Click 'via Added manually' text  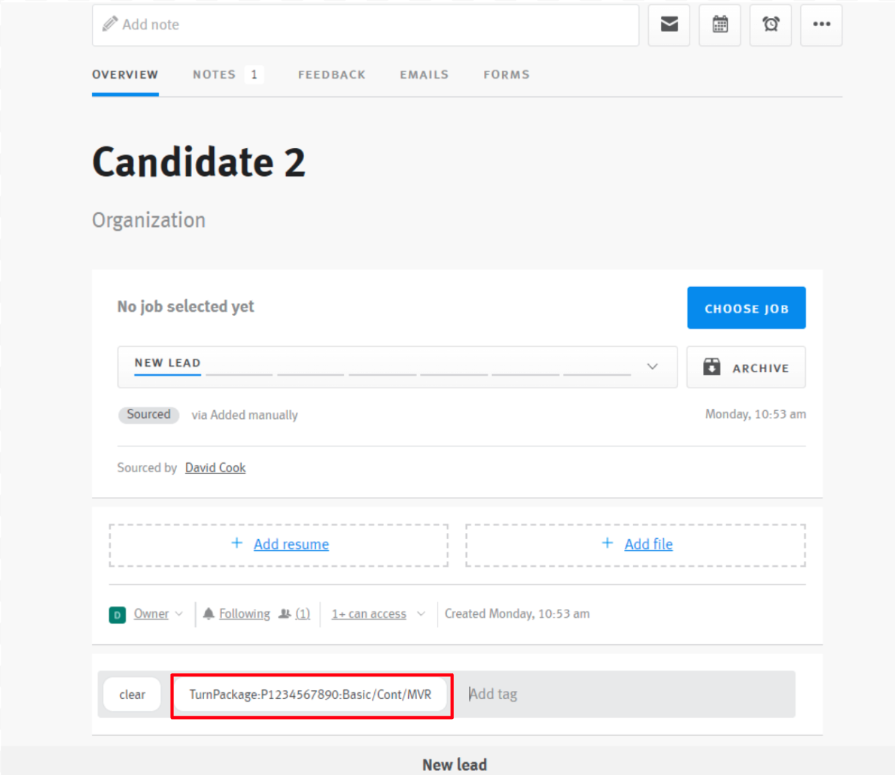[x=245, y=415]
